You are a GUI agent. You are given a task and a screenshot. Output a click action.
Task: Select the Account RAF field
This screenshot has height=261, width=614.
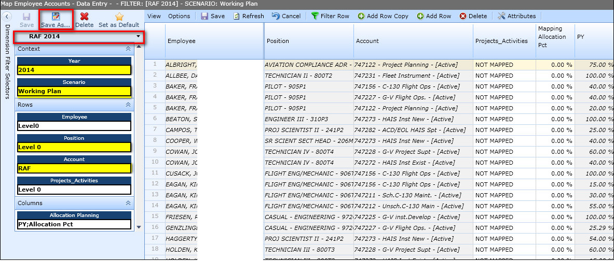pos(74,168)
